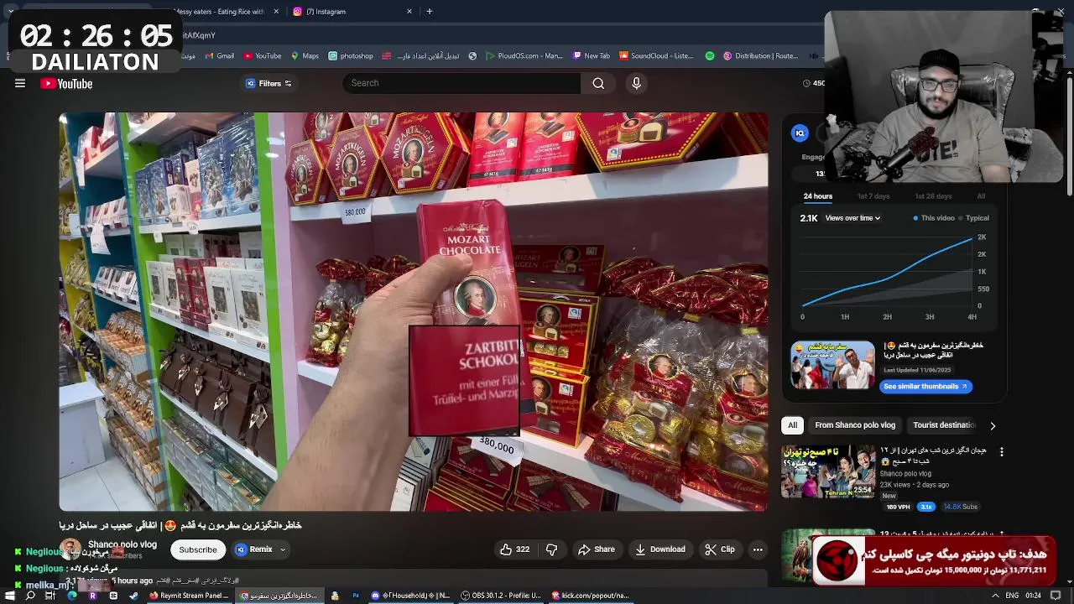Open the vidIQ panel thumbnail preview
Image resolution: width=1074 pixels, height=604 pixels.
pyautogui.click(x=832, y=365)
